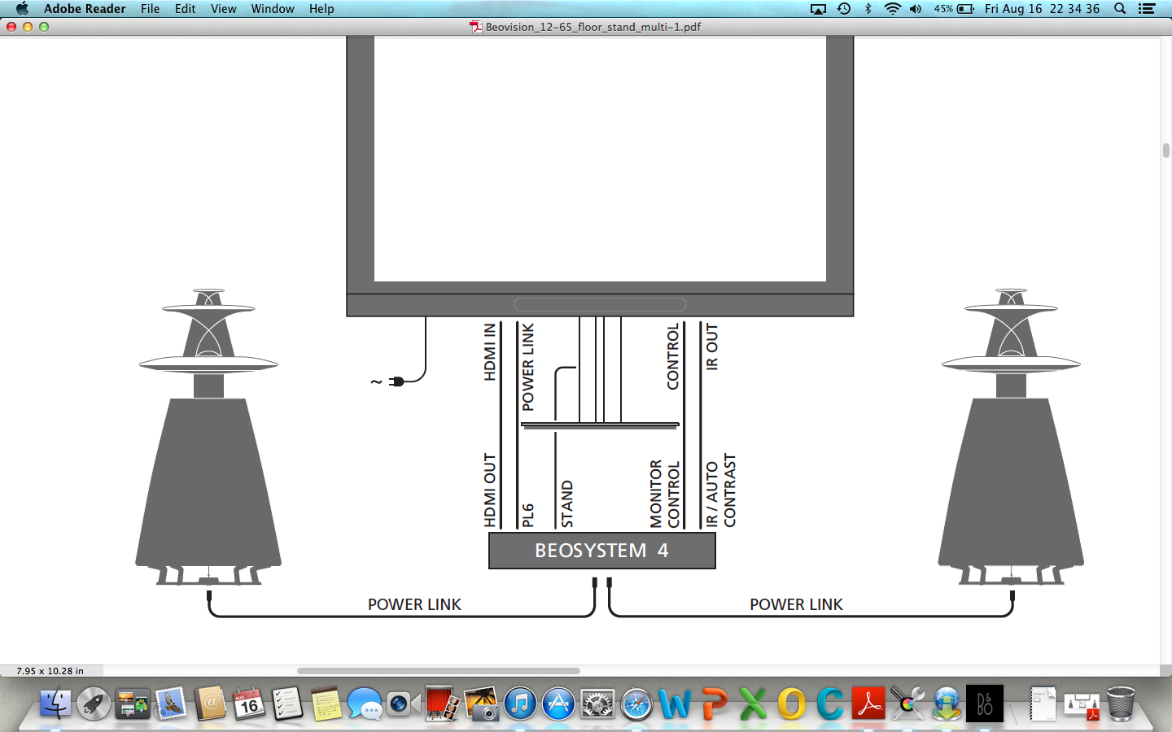This screenshot has height=732, width=1172.
Task: Open the blue C application icon in dock
Action: tap(830, 704)
